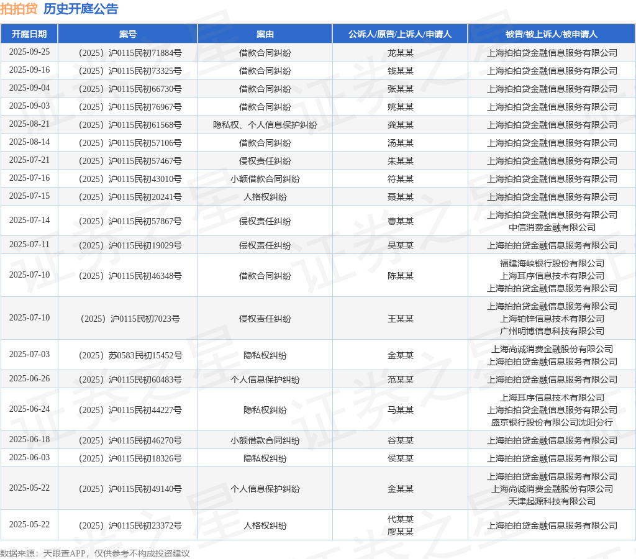Click plaintiff 钱某某
Screen dimensions: 636x559
click(401, 71)
